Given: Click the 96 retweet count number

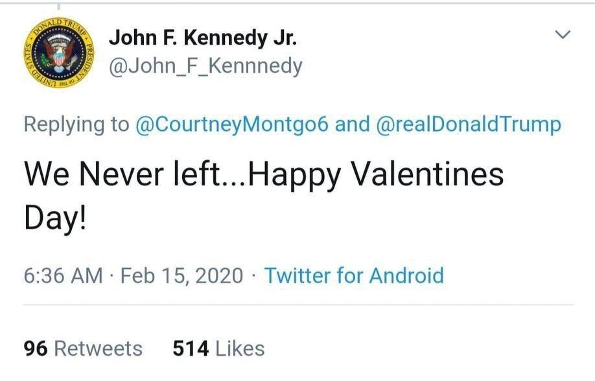Looking at the screenshot, I should pyautogui.click(x=36, y=349).
